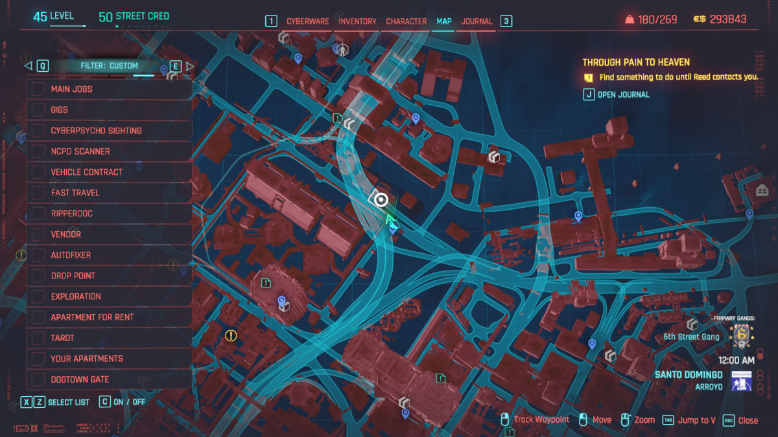The image size is (778, 437).
Task: Open the Inventory tab
Action: coord(357,21)
